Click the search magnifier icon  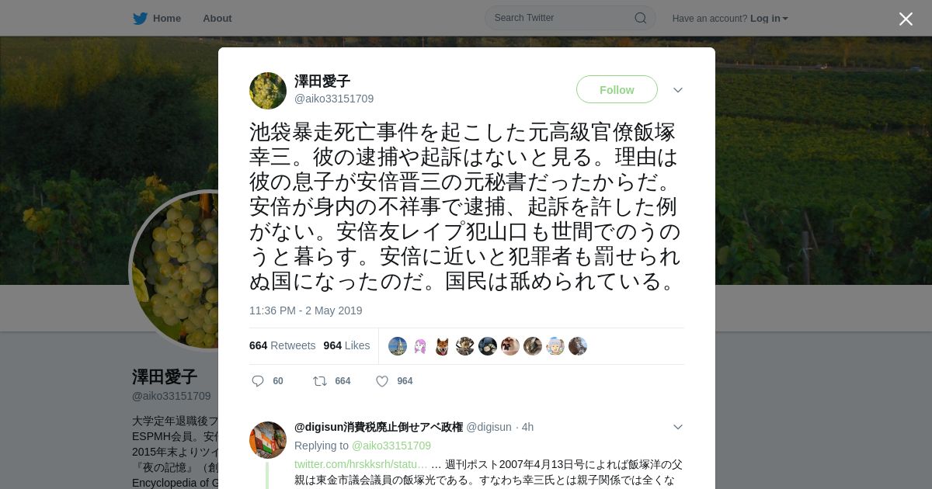pyautogui.click(x=641, y=18)
